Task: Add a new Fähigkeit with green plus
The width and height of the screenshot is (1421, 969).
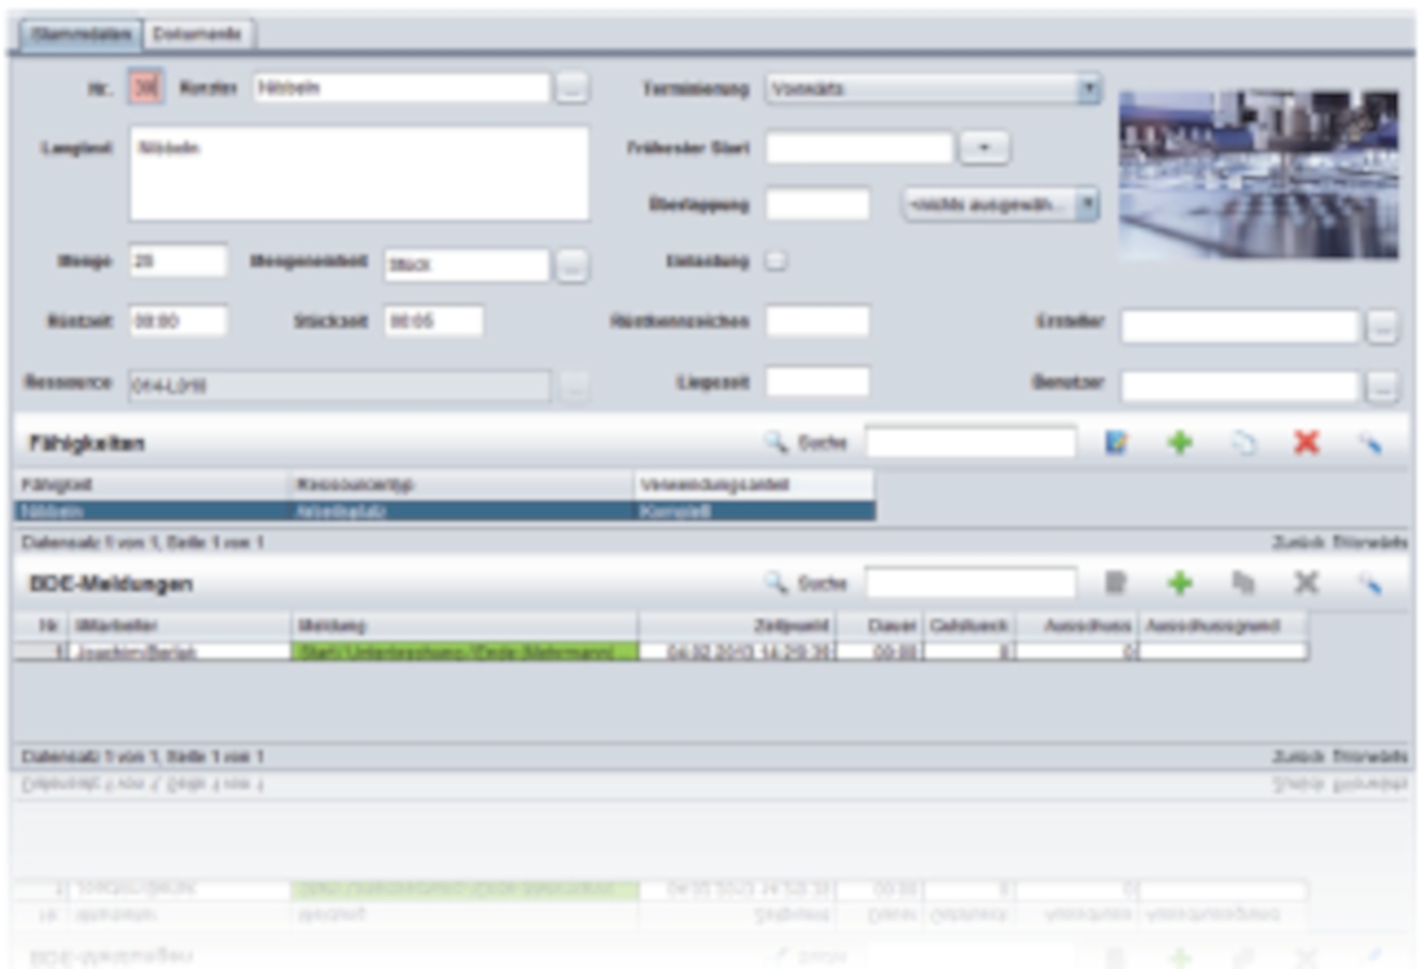Action: coord(1180,443)
